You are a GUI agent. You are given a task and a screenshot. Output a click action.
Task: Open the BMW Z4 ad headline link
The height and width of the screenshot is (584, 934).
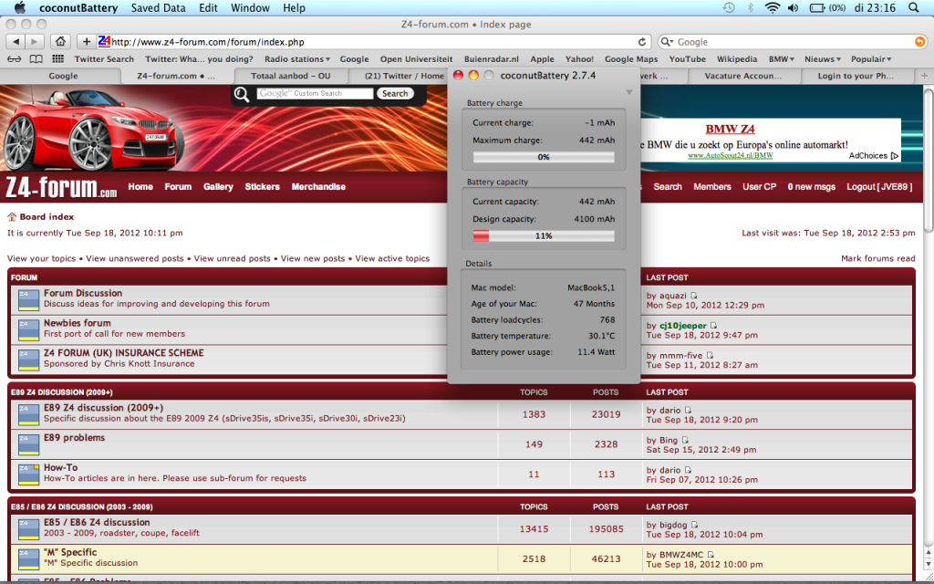[731, 129]
